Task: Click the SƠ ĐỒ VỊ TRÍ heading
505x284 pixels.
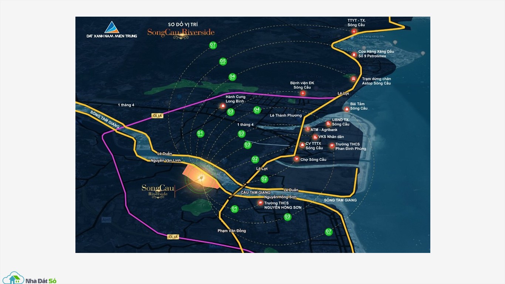Action: pyautogui.click(x=183, y=24)
